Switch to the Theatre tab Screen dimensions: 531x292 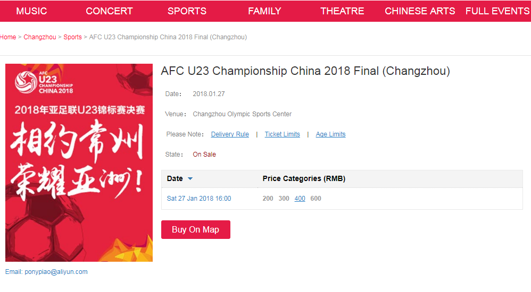tap(342, 11)
